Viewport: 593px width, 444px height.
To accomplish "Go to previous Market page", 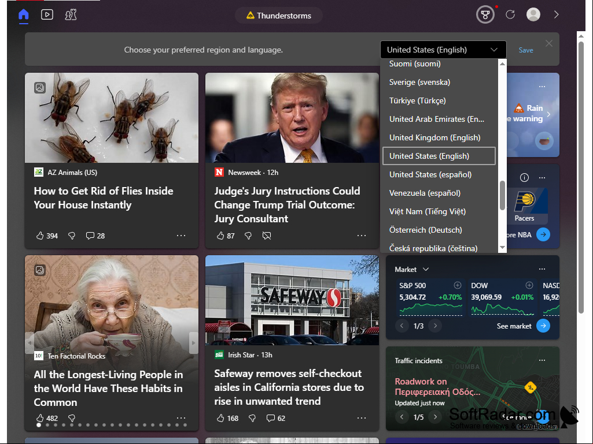I will click(x=402, y=326).
